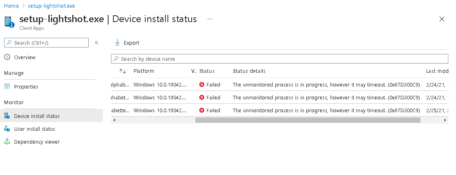Open the Dependency viewer icon

[x=7, y=142]
